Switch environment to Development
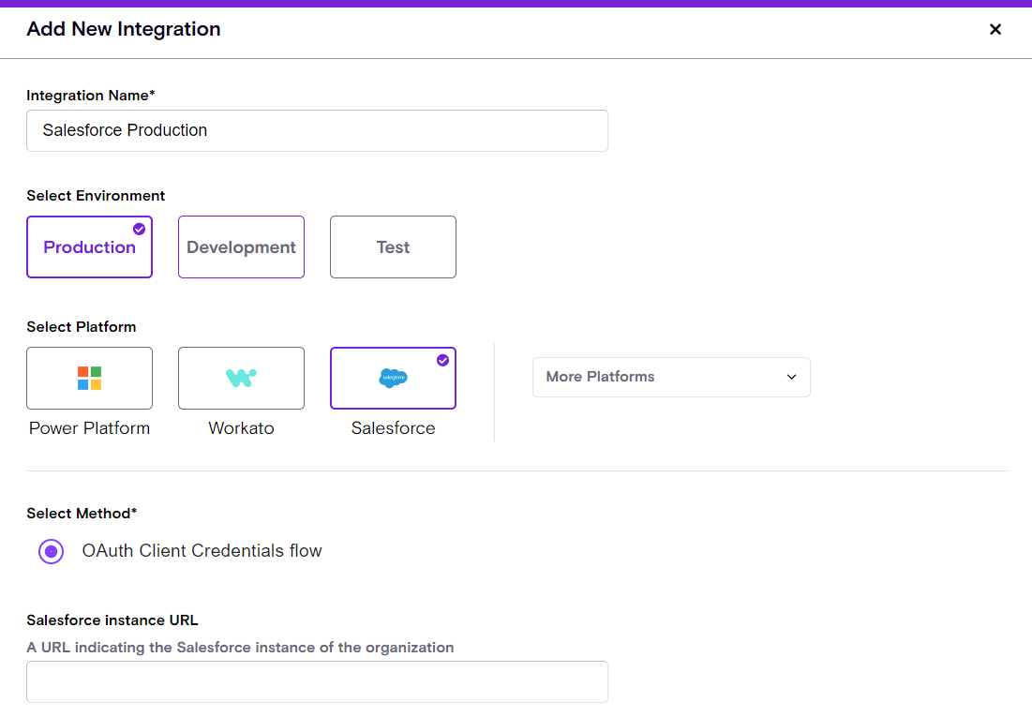The height and width of the screenshot is (717, 1032). pos(241,247)
